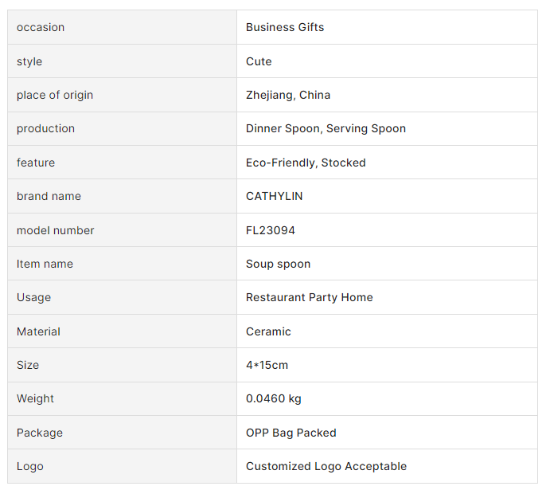Click the 'Soup spoon' item name

278,264
